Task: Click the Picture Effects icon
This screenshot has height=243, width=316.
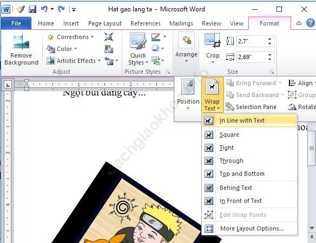Action: pyautogui.click(x=155, y=48)
